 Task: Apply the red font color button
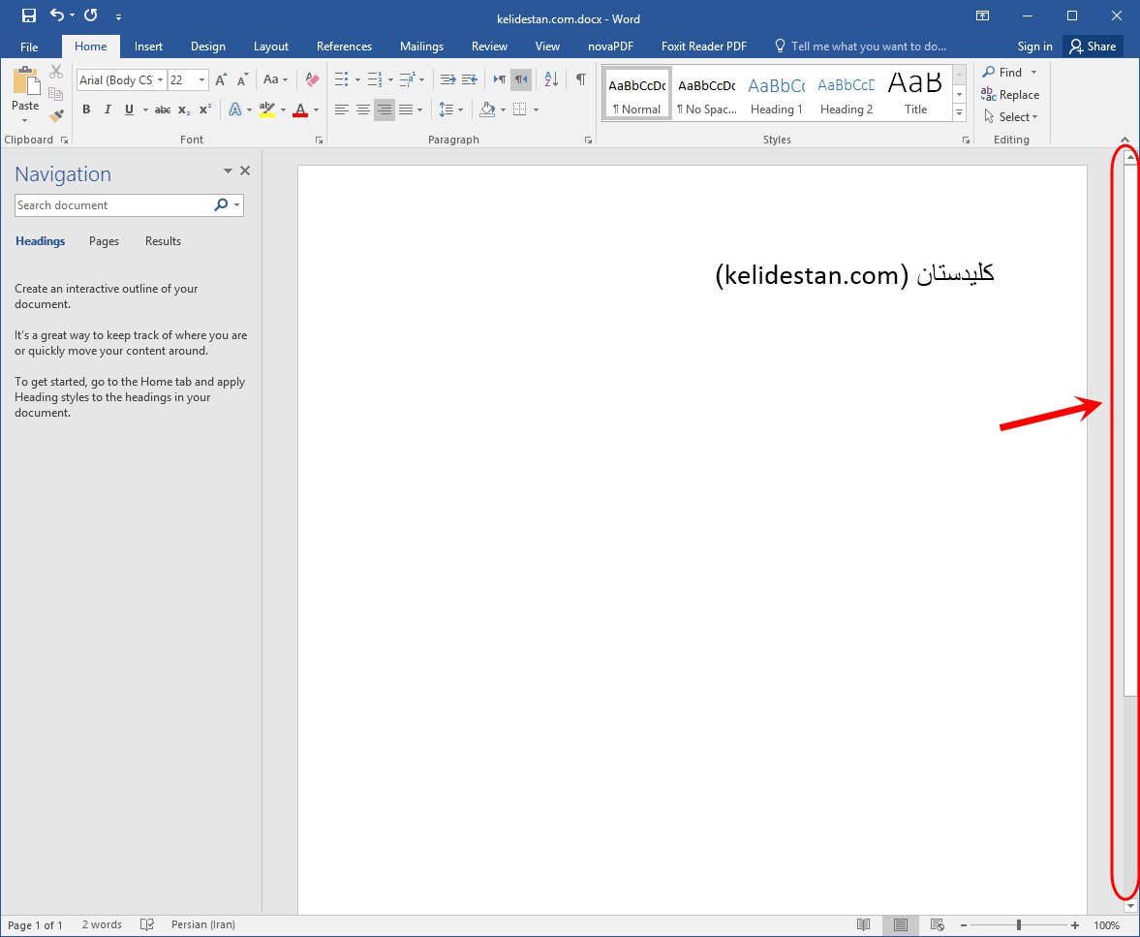300,109
